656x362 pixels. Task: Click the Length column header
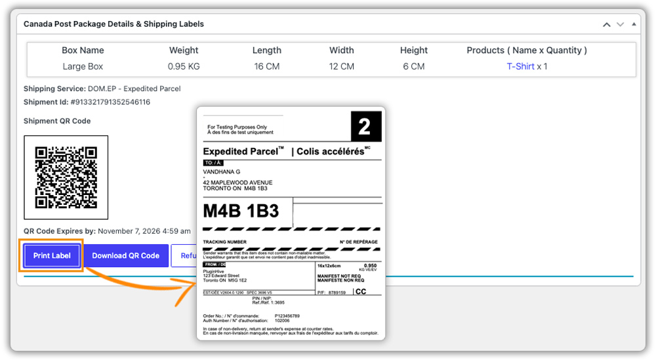pyautogui.click(x=267, y=50)
